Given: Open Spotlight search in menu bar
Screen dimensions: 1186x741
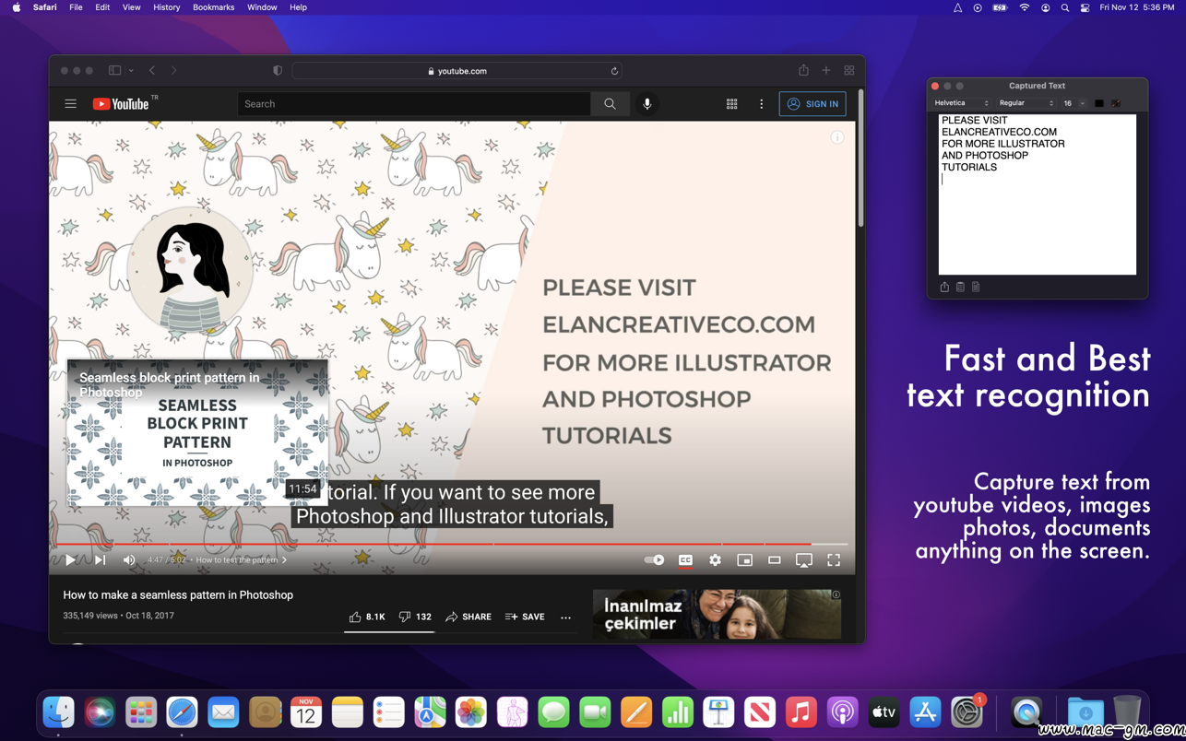Looking at the screenshot, I should 1065,7.
